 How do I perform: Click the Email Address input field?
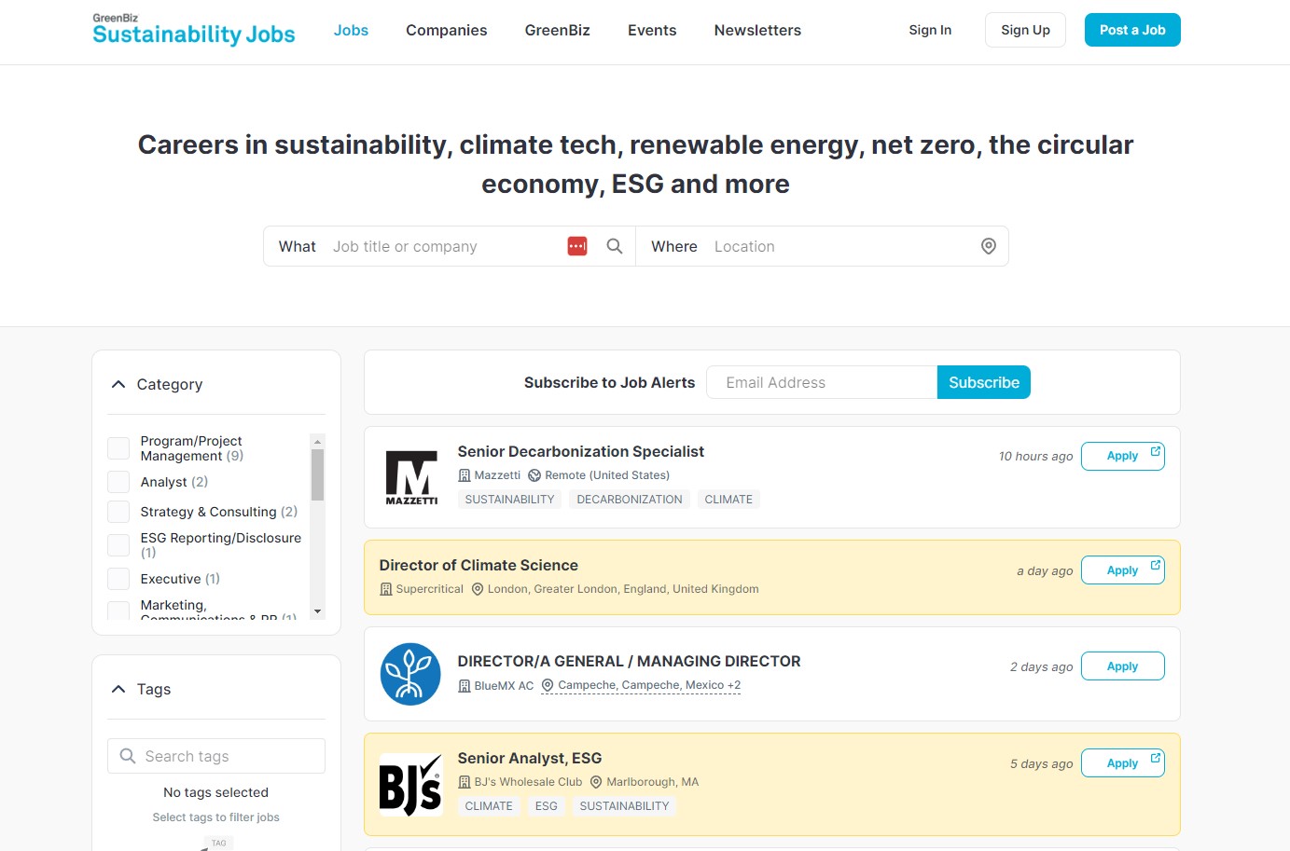[822, 382]
